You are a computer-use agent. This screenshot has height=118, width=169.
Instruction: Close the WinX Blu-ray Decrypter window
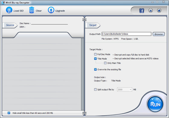tap(164, 2)
